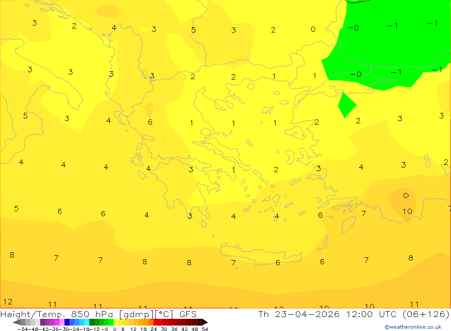Select the bright red swatch above the 24 label
Image resolution: width=451 pixels, height=331 pixels.
point(156,322)
